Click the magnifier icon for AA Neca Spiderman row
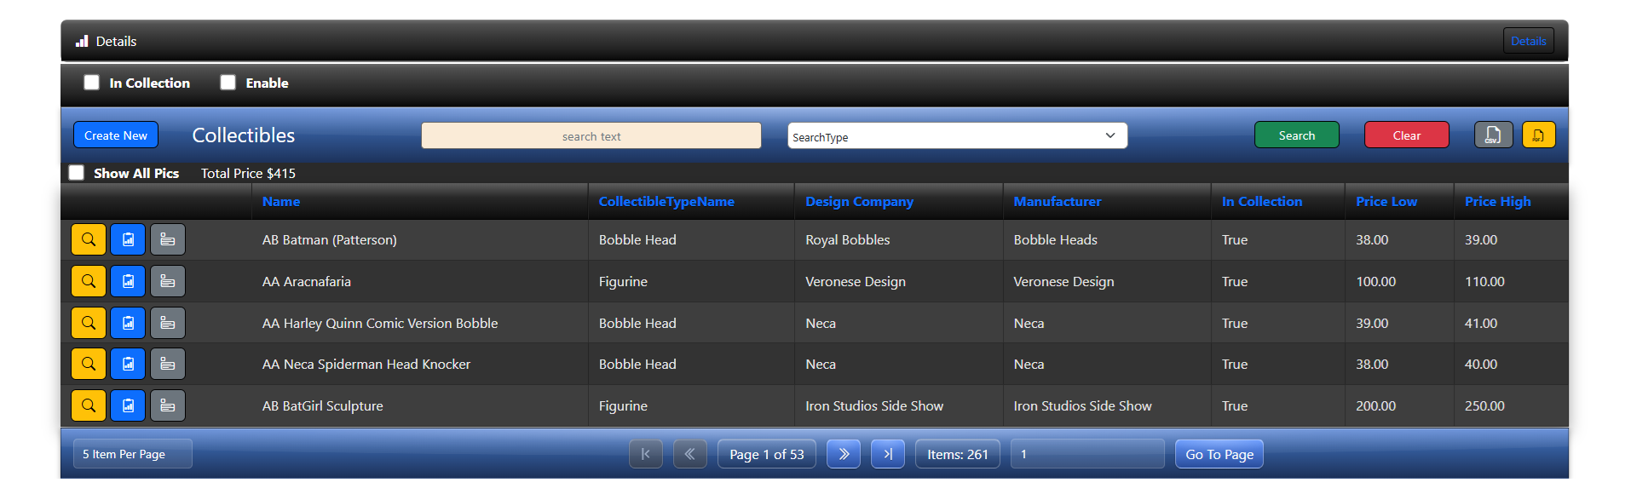Screen dimensions: 1631x500 (x=89, y=364)
